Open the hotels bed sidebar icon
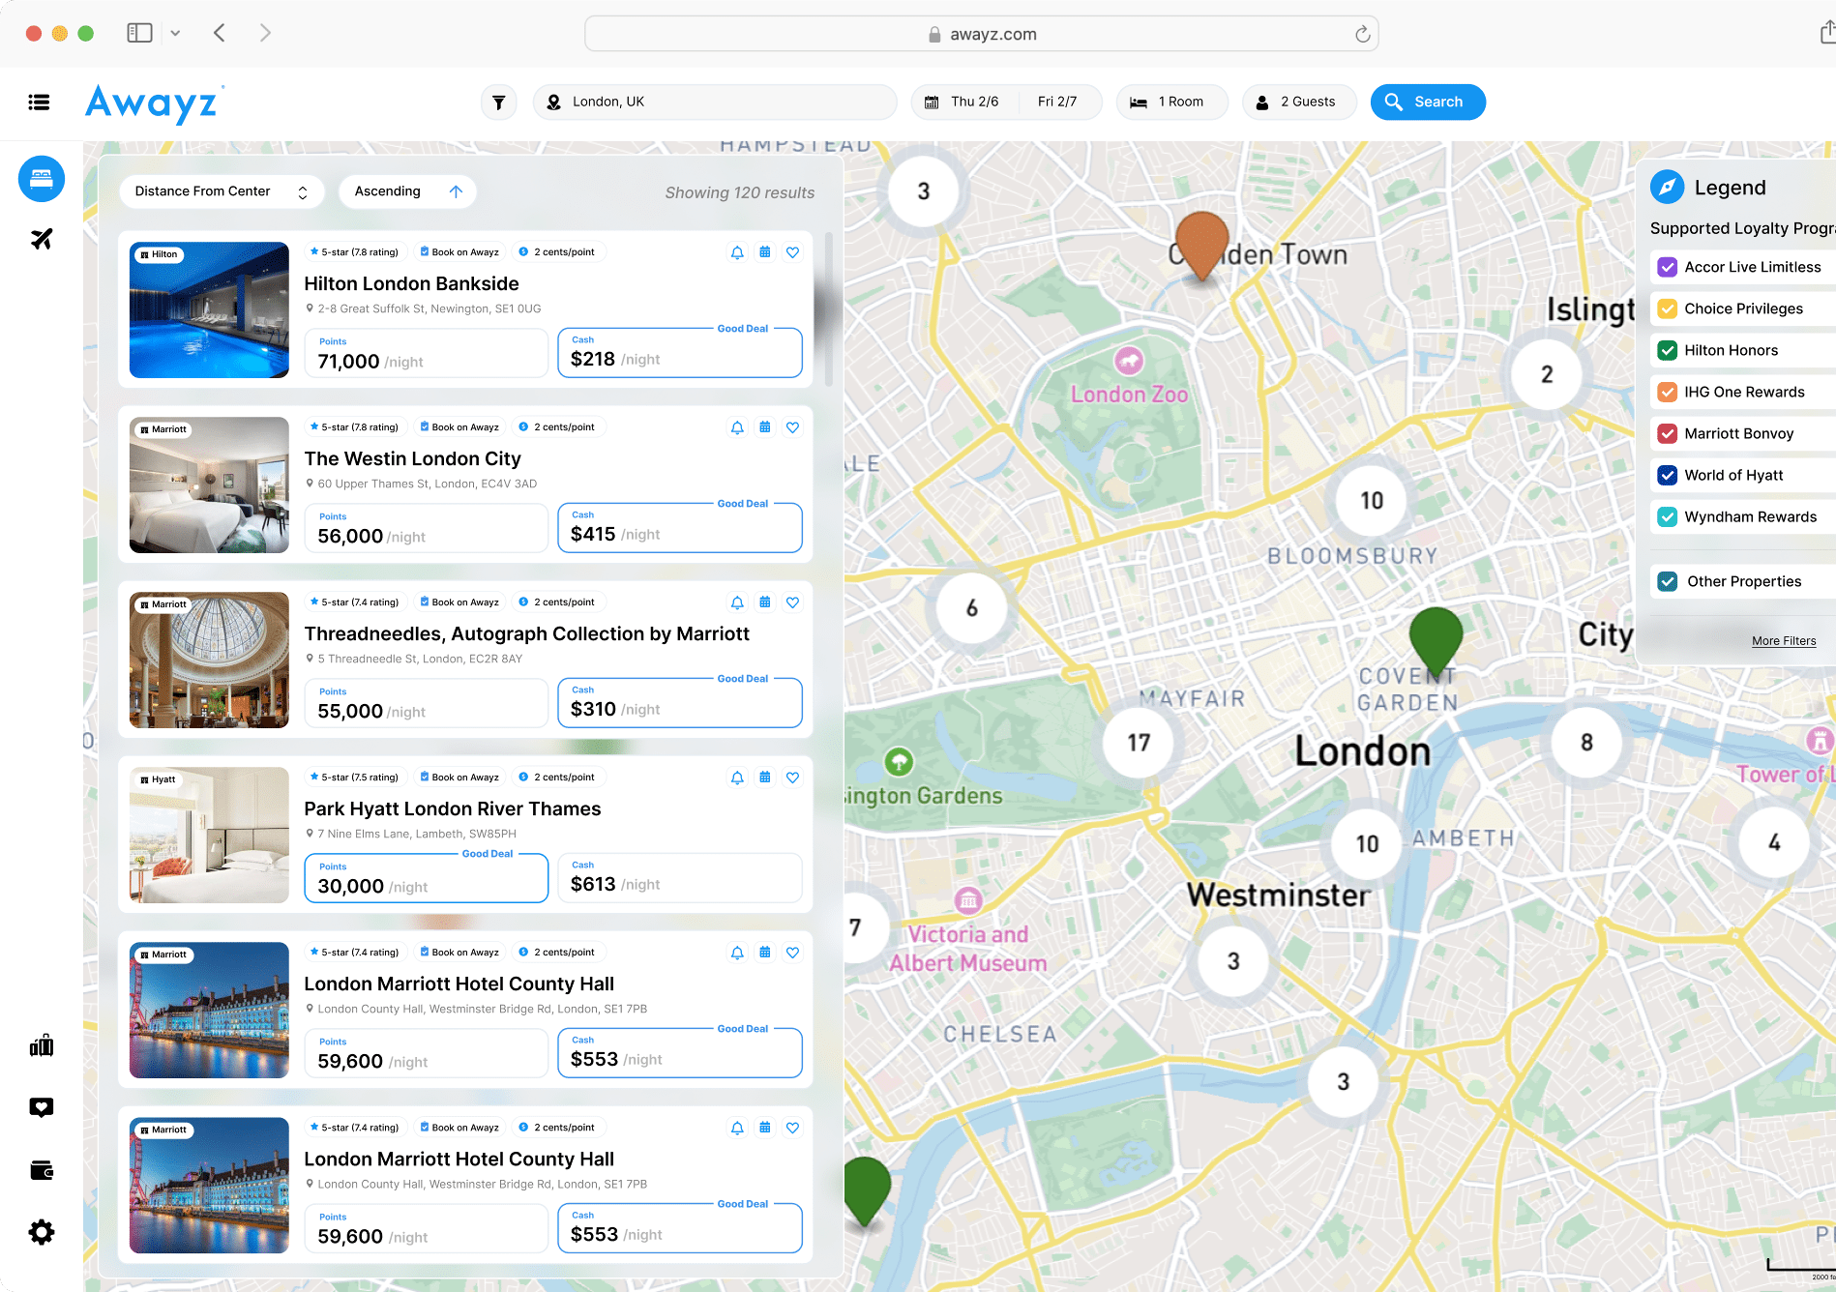Screen dimensions: 1836x1292 pos(42,179)
